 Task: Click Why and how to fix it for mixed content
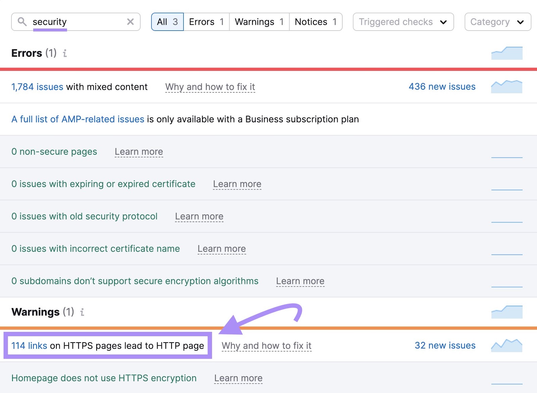point(210,87)
